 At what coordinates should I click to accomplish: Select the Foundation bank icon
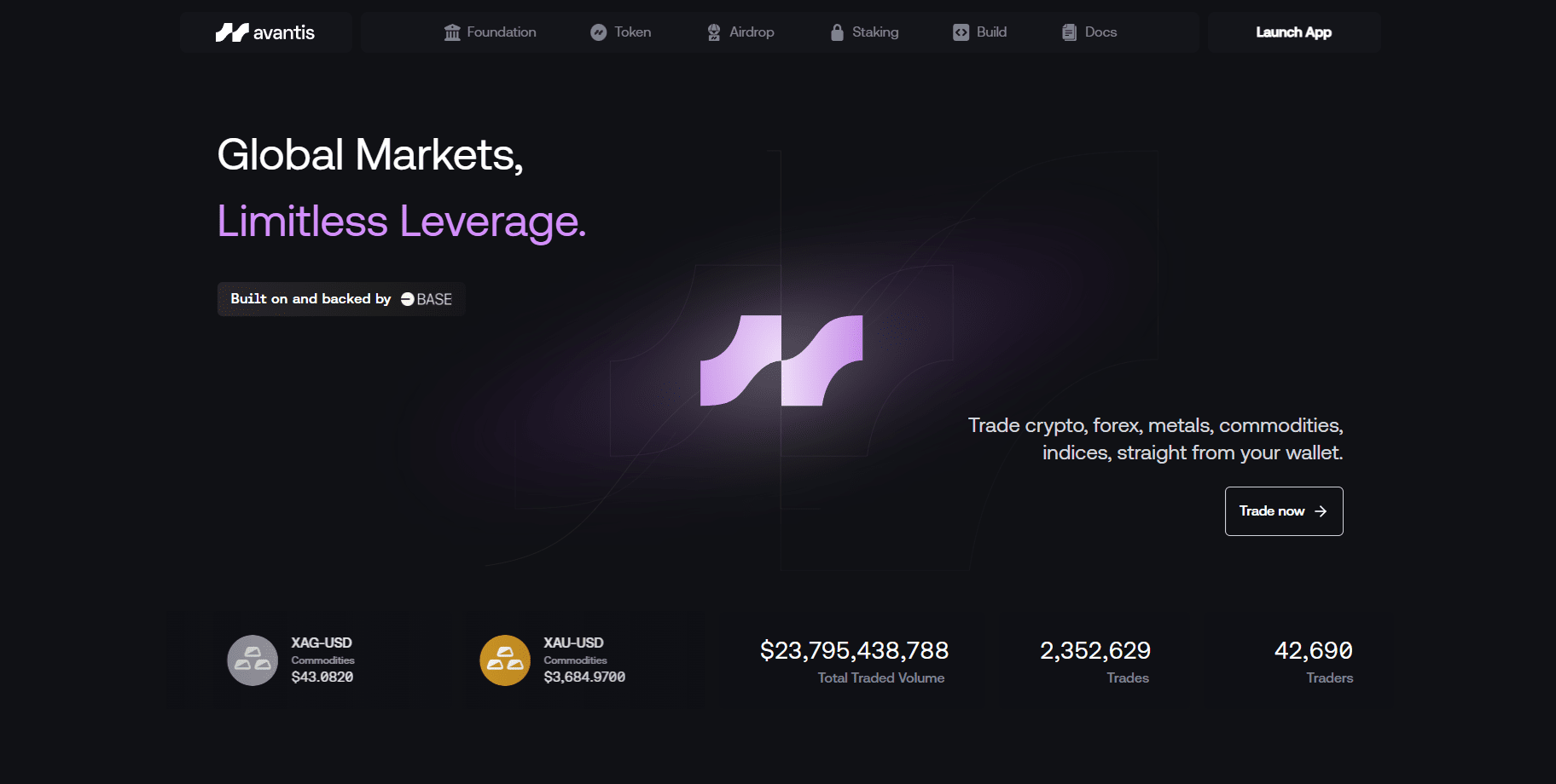[451, 32]
